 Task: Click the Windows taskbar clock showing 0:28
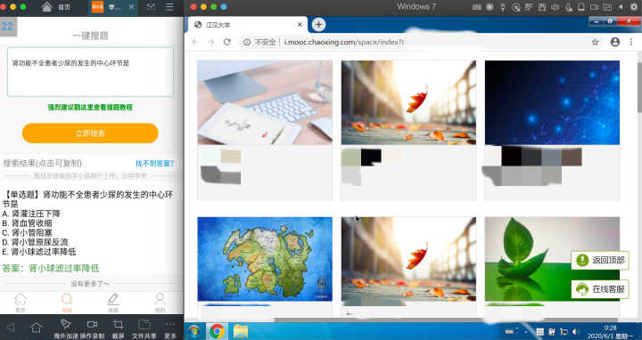[610, 331]
